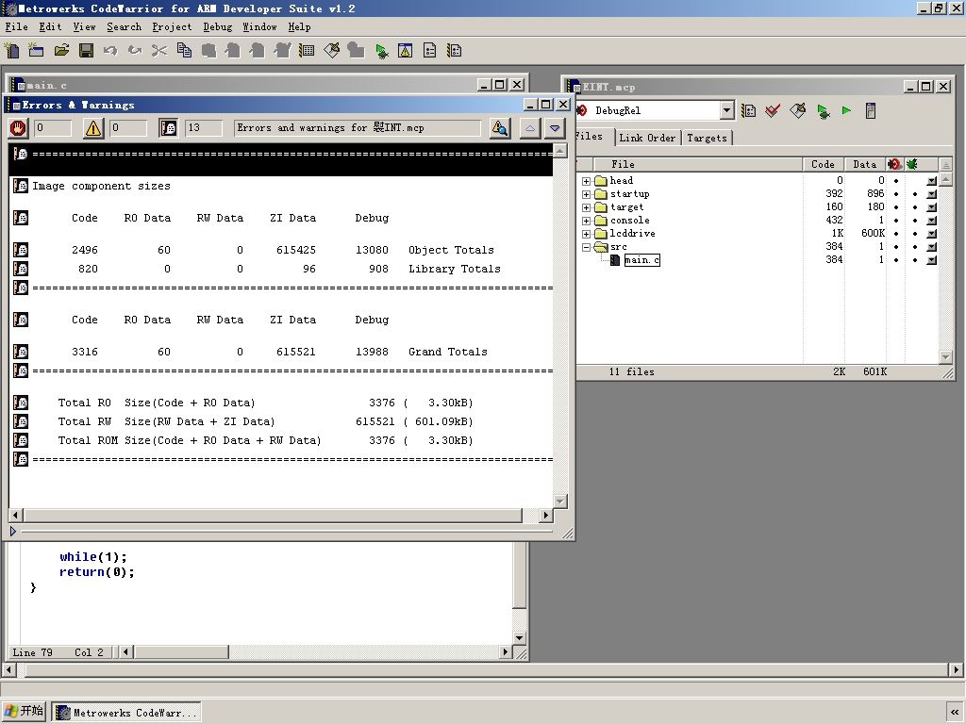Click the disclosure triangle below the Errors & Warnings message list

click(13, 531)
